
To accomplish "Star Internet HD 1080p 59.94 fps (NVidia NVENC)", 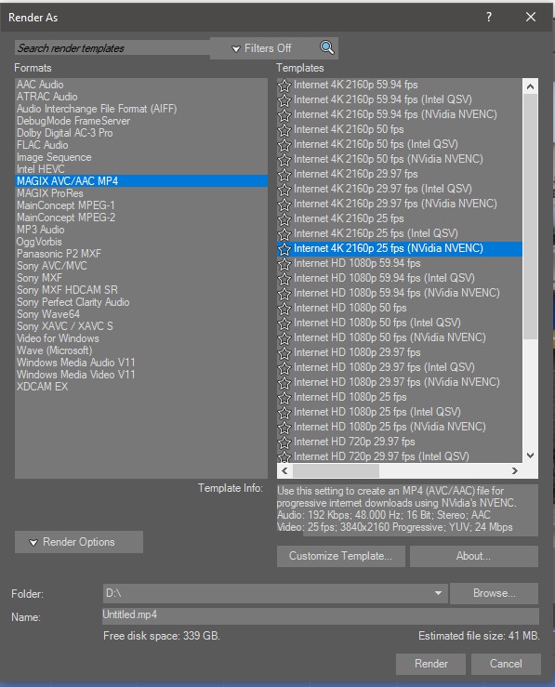I will pos(284,294).
